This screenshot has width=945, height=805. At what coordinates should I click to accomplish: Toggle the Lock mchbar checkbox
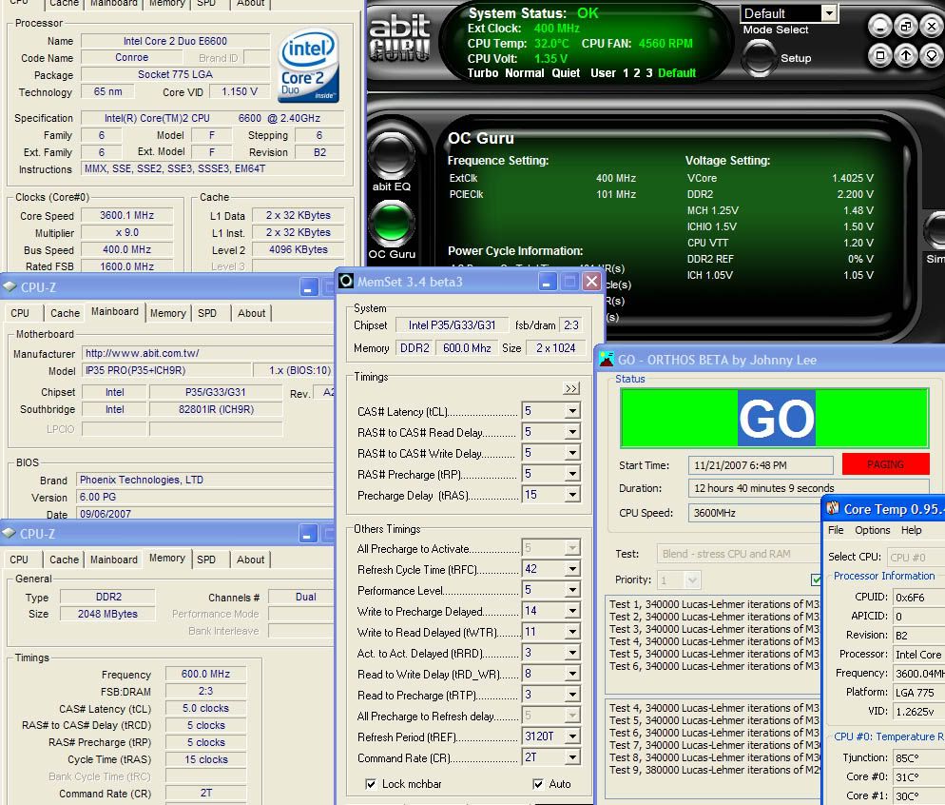[x=371, y=784]
